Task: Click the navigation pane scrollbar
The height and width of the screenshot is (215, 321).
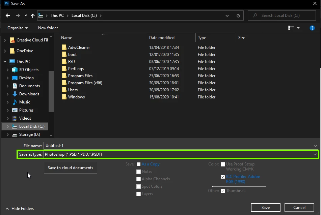Action: coord(51,91)
